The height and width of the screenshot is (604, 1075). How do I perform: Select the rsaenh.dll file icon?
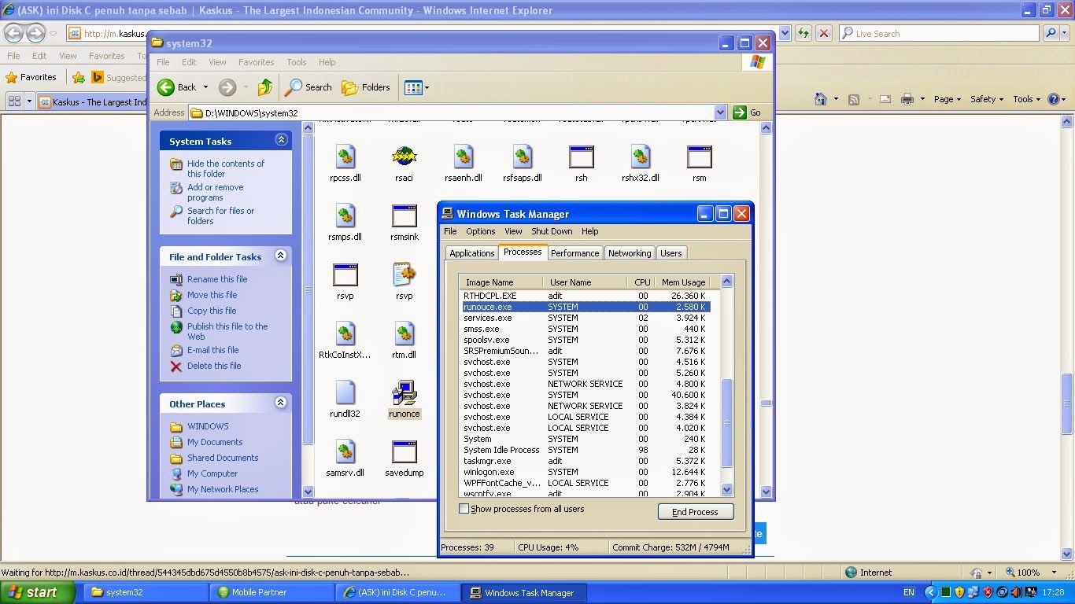coord(463,157)
